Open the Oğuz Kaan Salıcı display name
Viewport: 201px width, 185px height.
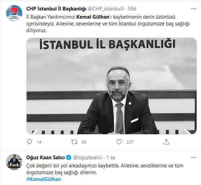click(46, 158)
